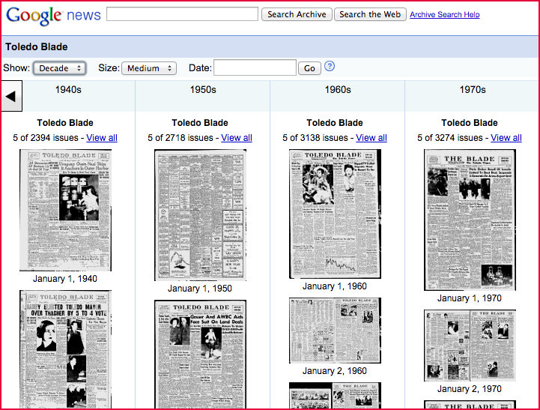Open the January 1, 1970 issue thumbnail

(x=470, y=220)
